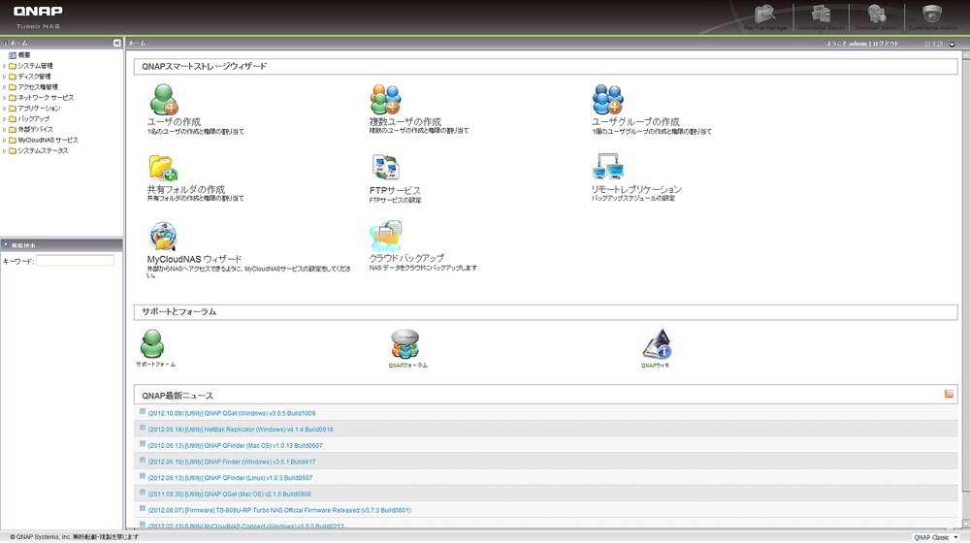Expand the バックアップ tree arrow
970x544 pixels.
[4, 118]
